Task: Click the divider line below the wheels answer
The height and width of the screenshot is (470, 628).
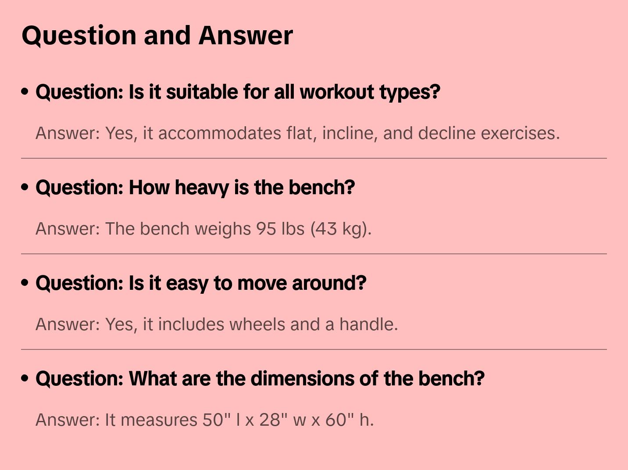Action: click(314, 349)
